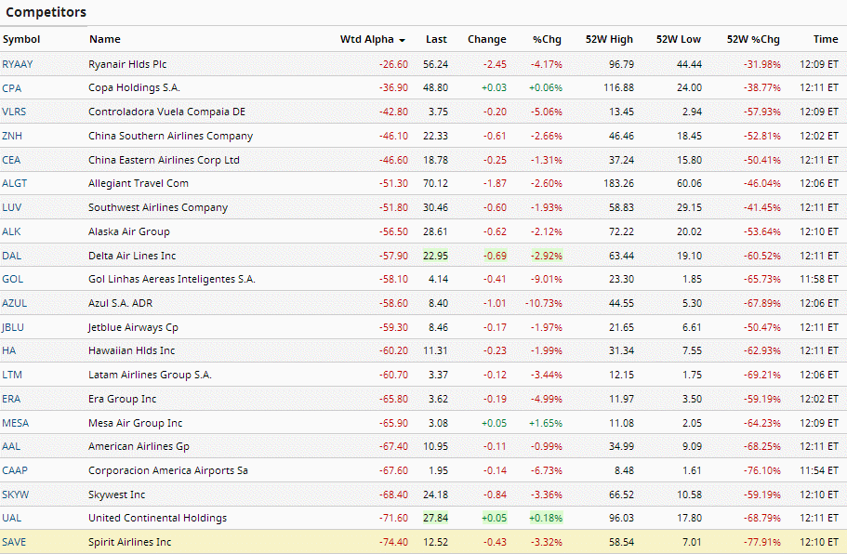Select the Spirit Airlines Inc name
Screen dimensions: 847x554
[x=129, y=542]
